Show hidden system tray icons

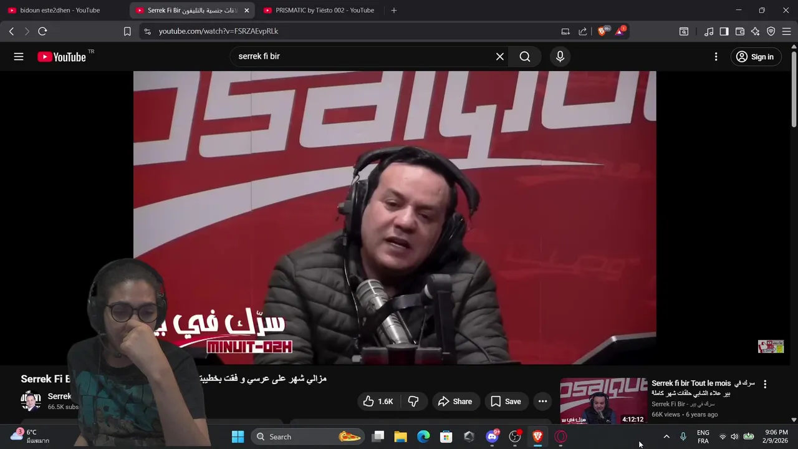(666, 437)
